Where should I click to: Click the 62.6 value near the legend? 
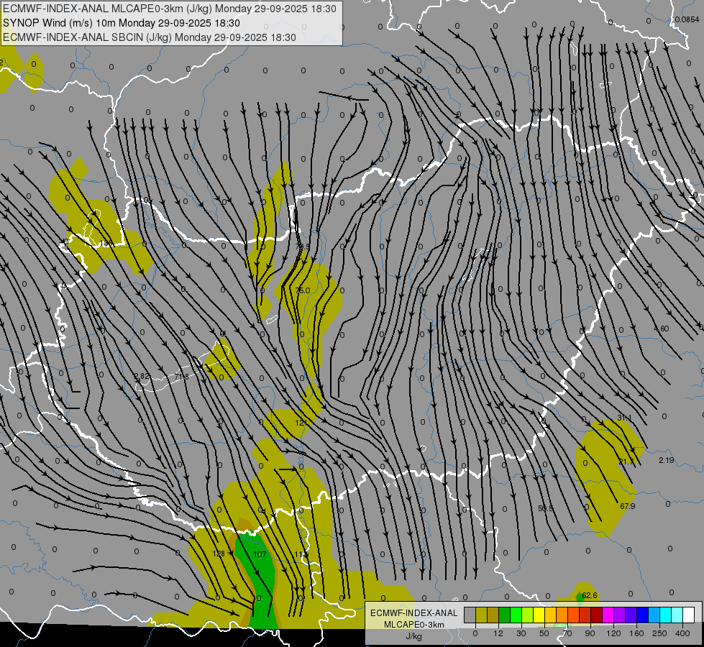pos(590,595)
